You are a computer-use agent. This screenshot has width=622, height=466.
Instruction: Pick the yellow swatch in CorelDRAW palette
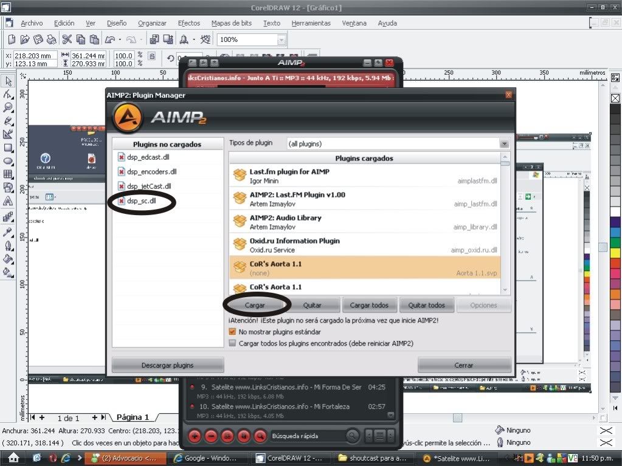coord(615,252)
